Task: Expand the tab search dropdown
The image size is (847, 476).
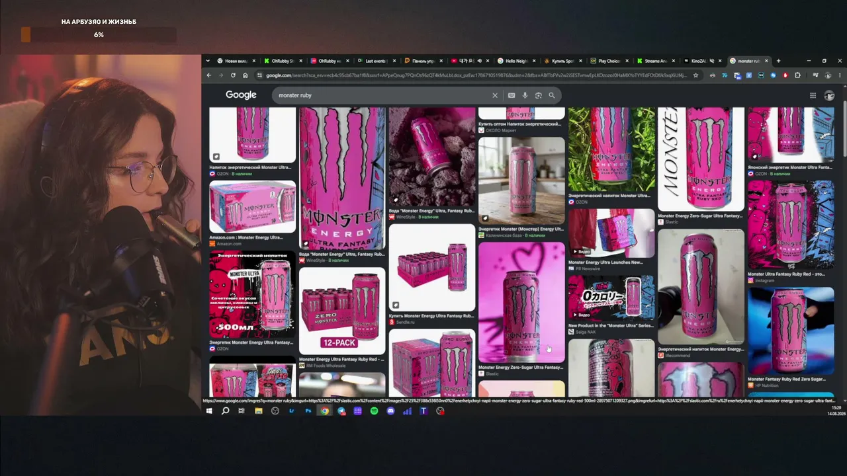Action: (x=208, y=61)
